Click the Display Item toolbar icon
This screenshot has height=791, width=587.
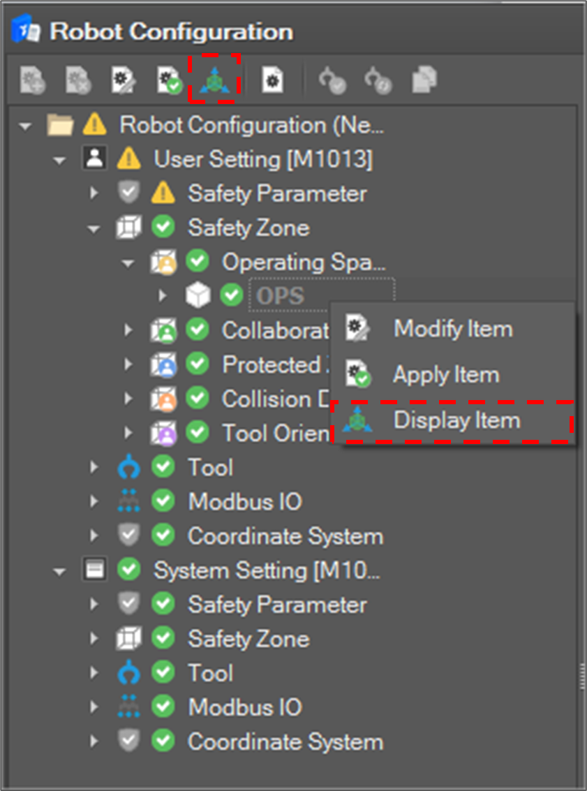pos(214,80)
